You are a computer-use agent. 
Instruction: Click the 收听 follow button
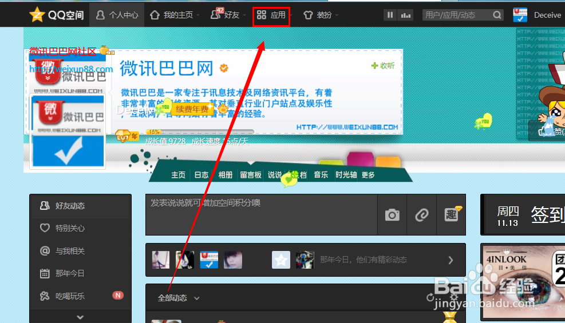[383, 66]
